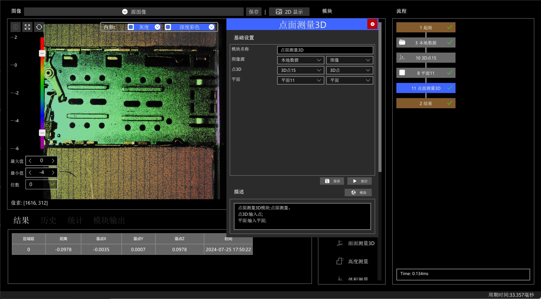Viewport: 541px width, 299px height.
Task: Click the 流程 panel header
Action: pyautogui.click(x=401, y=11)
